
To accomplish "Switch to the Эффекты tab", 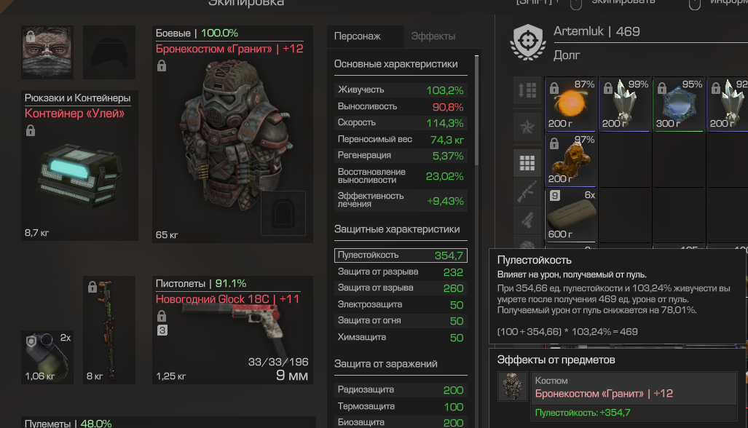I will click(x=433, y=36).
